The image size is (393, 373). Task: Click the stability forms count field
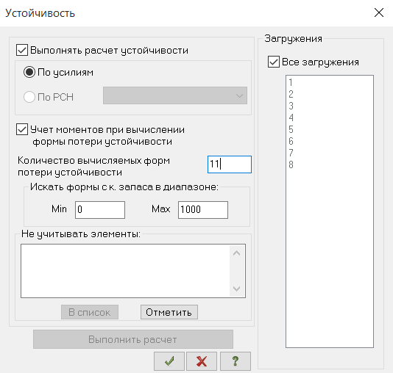[230, 164]
